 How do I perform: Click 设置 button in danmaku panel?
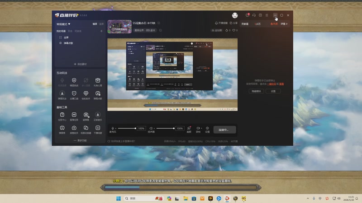tap(273, 91)
